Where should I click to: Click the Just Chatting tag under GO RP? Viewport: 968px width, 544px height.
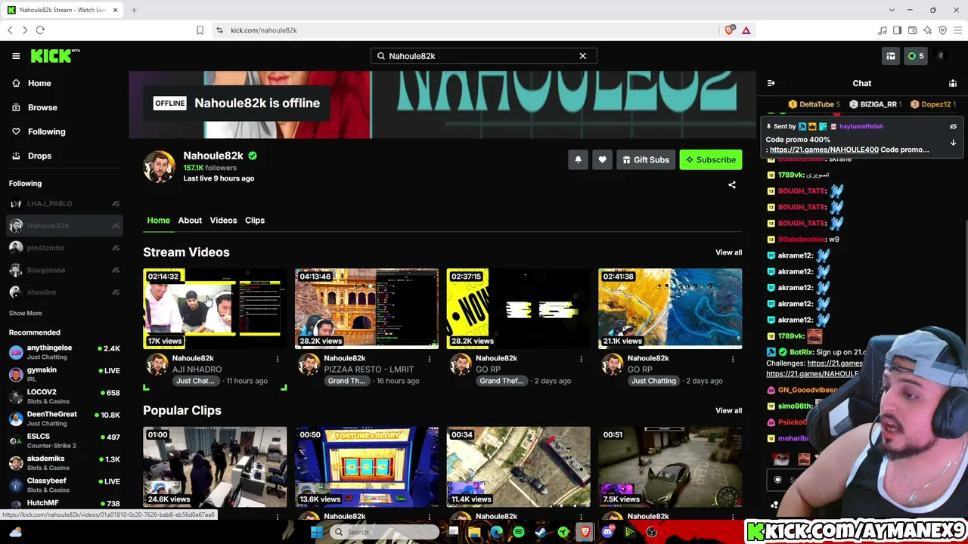click(653, 381)
